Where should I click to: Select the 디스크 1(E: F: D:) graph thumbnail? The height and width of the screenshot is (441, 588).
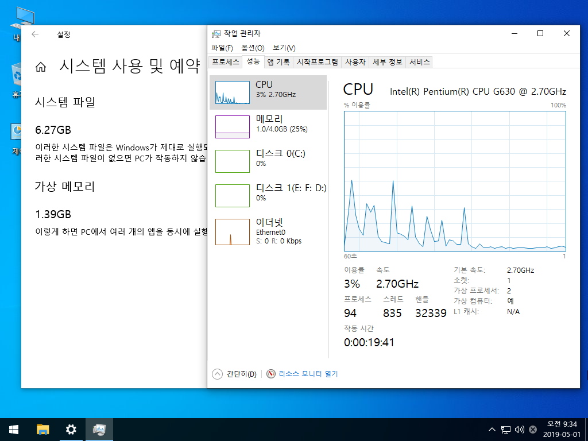coord(232,196)
